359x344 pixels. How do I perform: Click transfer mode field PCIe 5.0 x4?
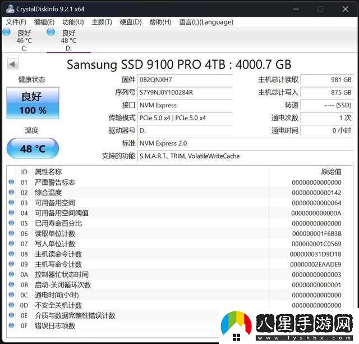coord(185,118)
